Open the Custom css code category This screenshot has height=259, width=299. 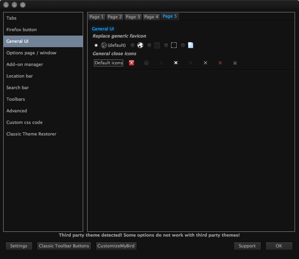click(43, 122)
